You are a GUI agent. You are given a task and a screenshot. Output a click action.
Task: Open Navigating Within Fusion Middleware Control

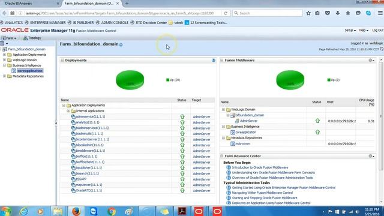coord(262,193)
